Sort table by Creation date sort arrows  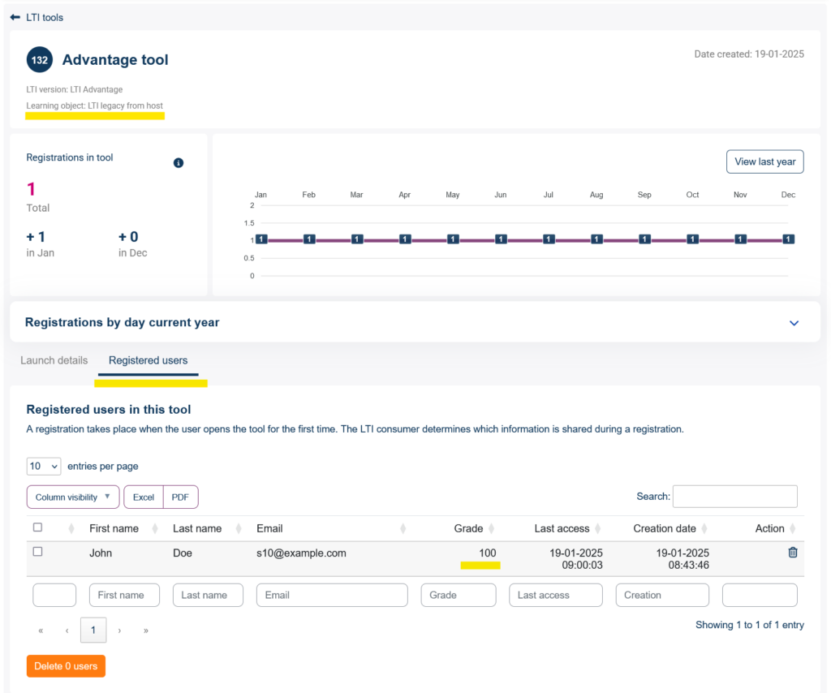click(704, 528)
